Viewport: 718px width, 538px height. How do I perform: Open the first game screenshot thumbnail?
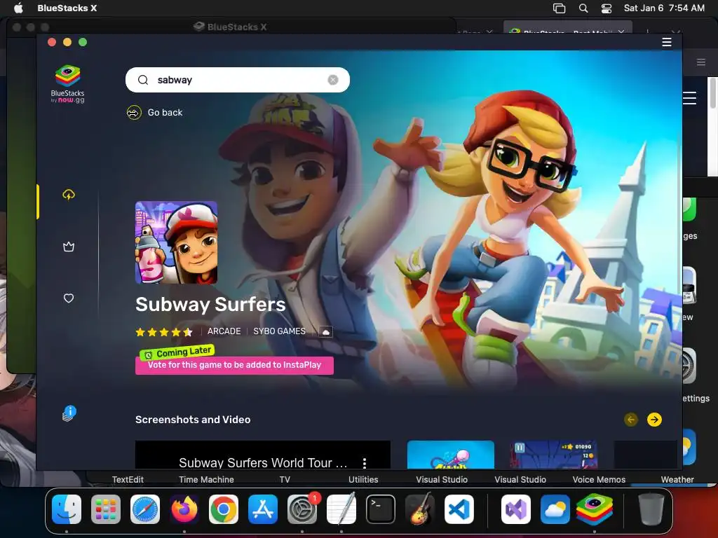pos(451,455)
